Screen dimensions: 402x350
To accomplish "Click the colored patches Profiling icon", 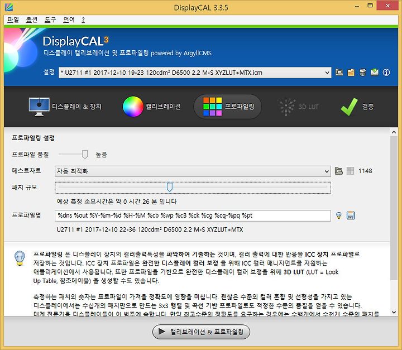I will coord(213,107).
